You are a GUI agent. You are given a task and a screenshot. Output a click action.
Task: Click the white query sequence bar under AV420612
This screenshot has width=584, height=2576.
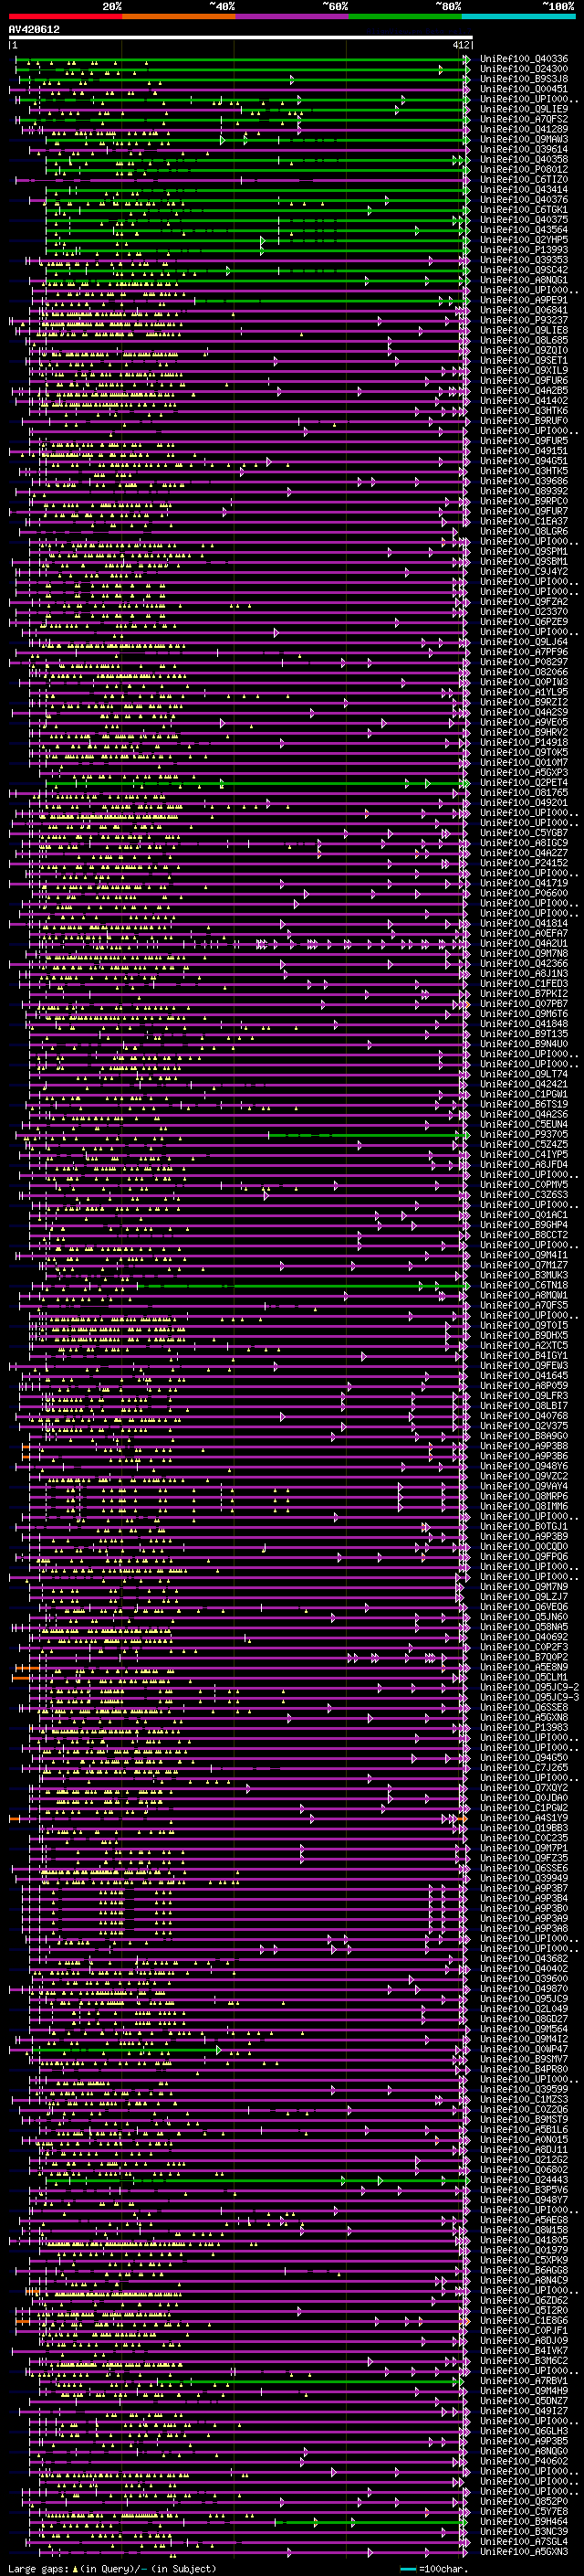241,38
